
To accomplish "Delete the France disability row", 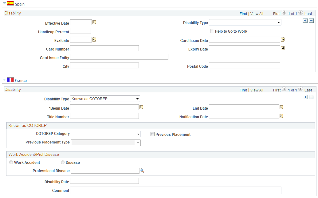I will 311,97.
